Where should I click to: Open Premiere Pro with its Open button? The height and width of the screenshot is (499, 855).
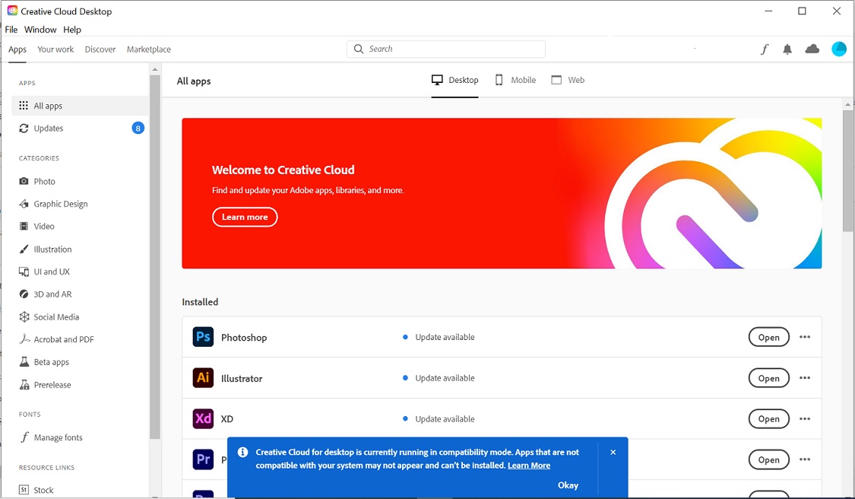769,459
